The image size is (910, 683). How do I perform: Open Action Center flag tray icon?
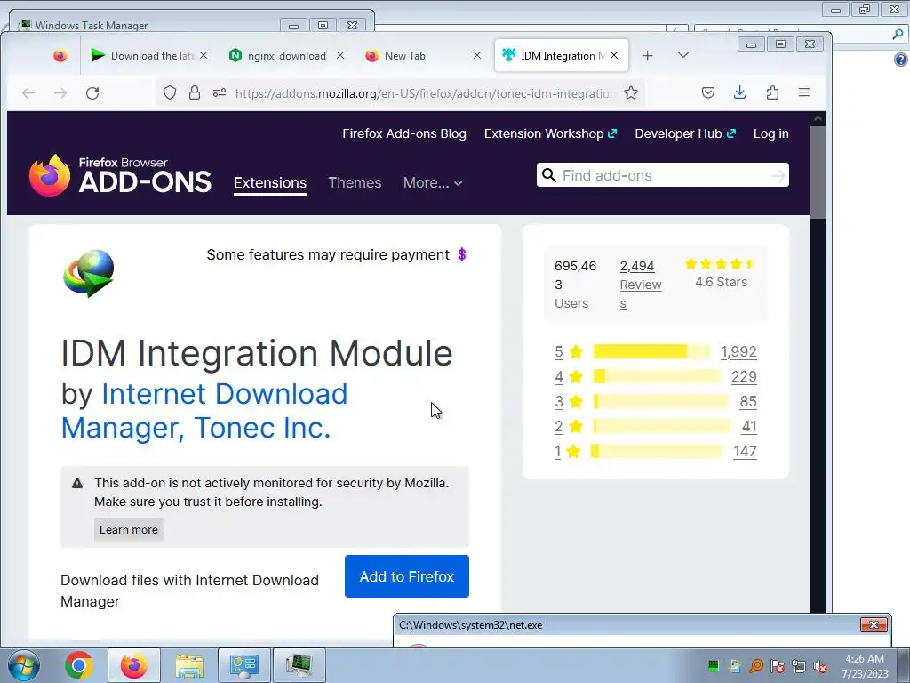[x=778, y=666]
